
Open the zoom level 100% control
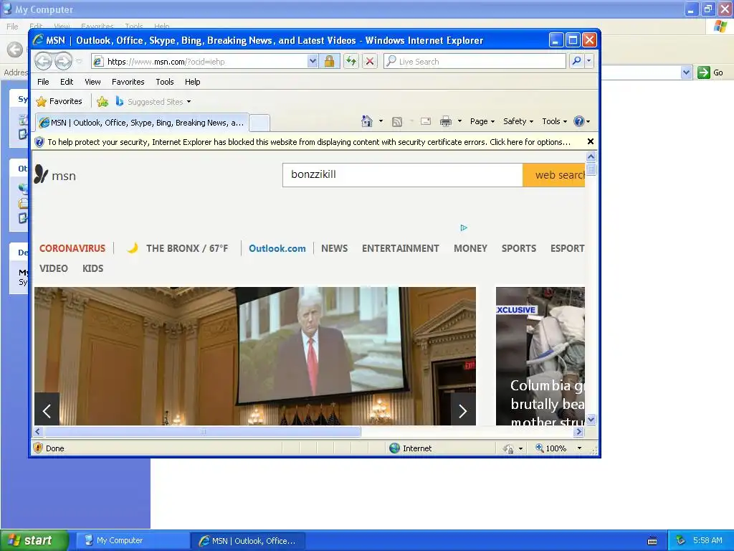(x=558, y=448)
